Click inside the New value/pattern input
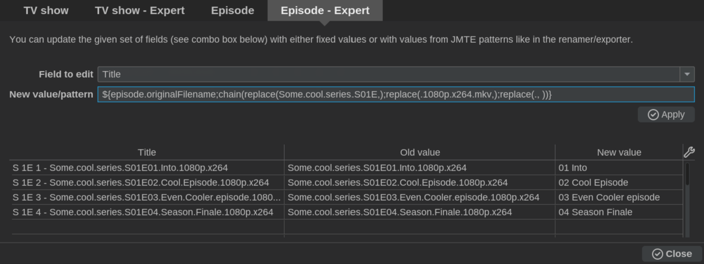 (x=396, y=95)
